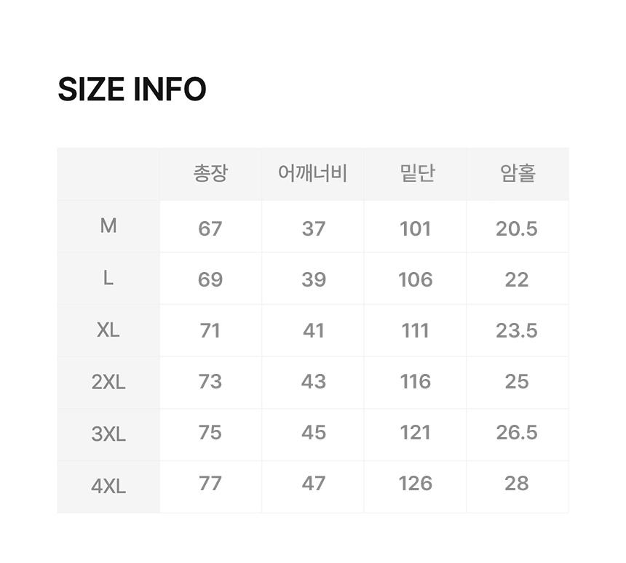
Task: Select the M size row label
Action: [108, 226]
